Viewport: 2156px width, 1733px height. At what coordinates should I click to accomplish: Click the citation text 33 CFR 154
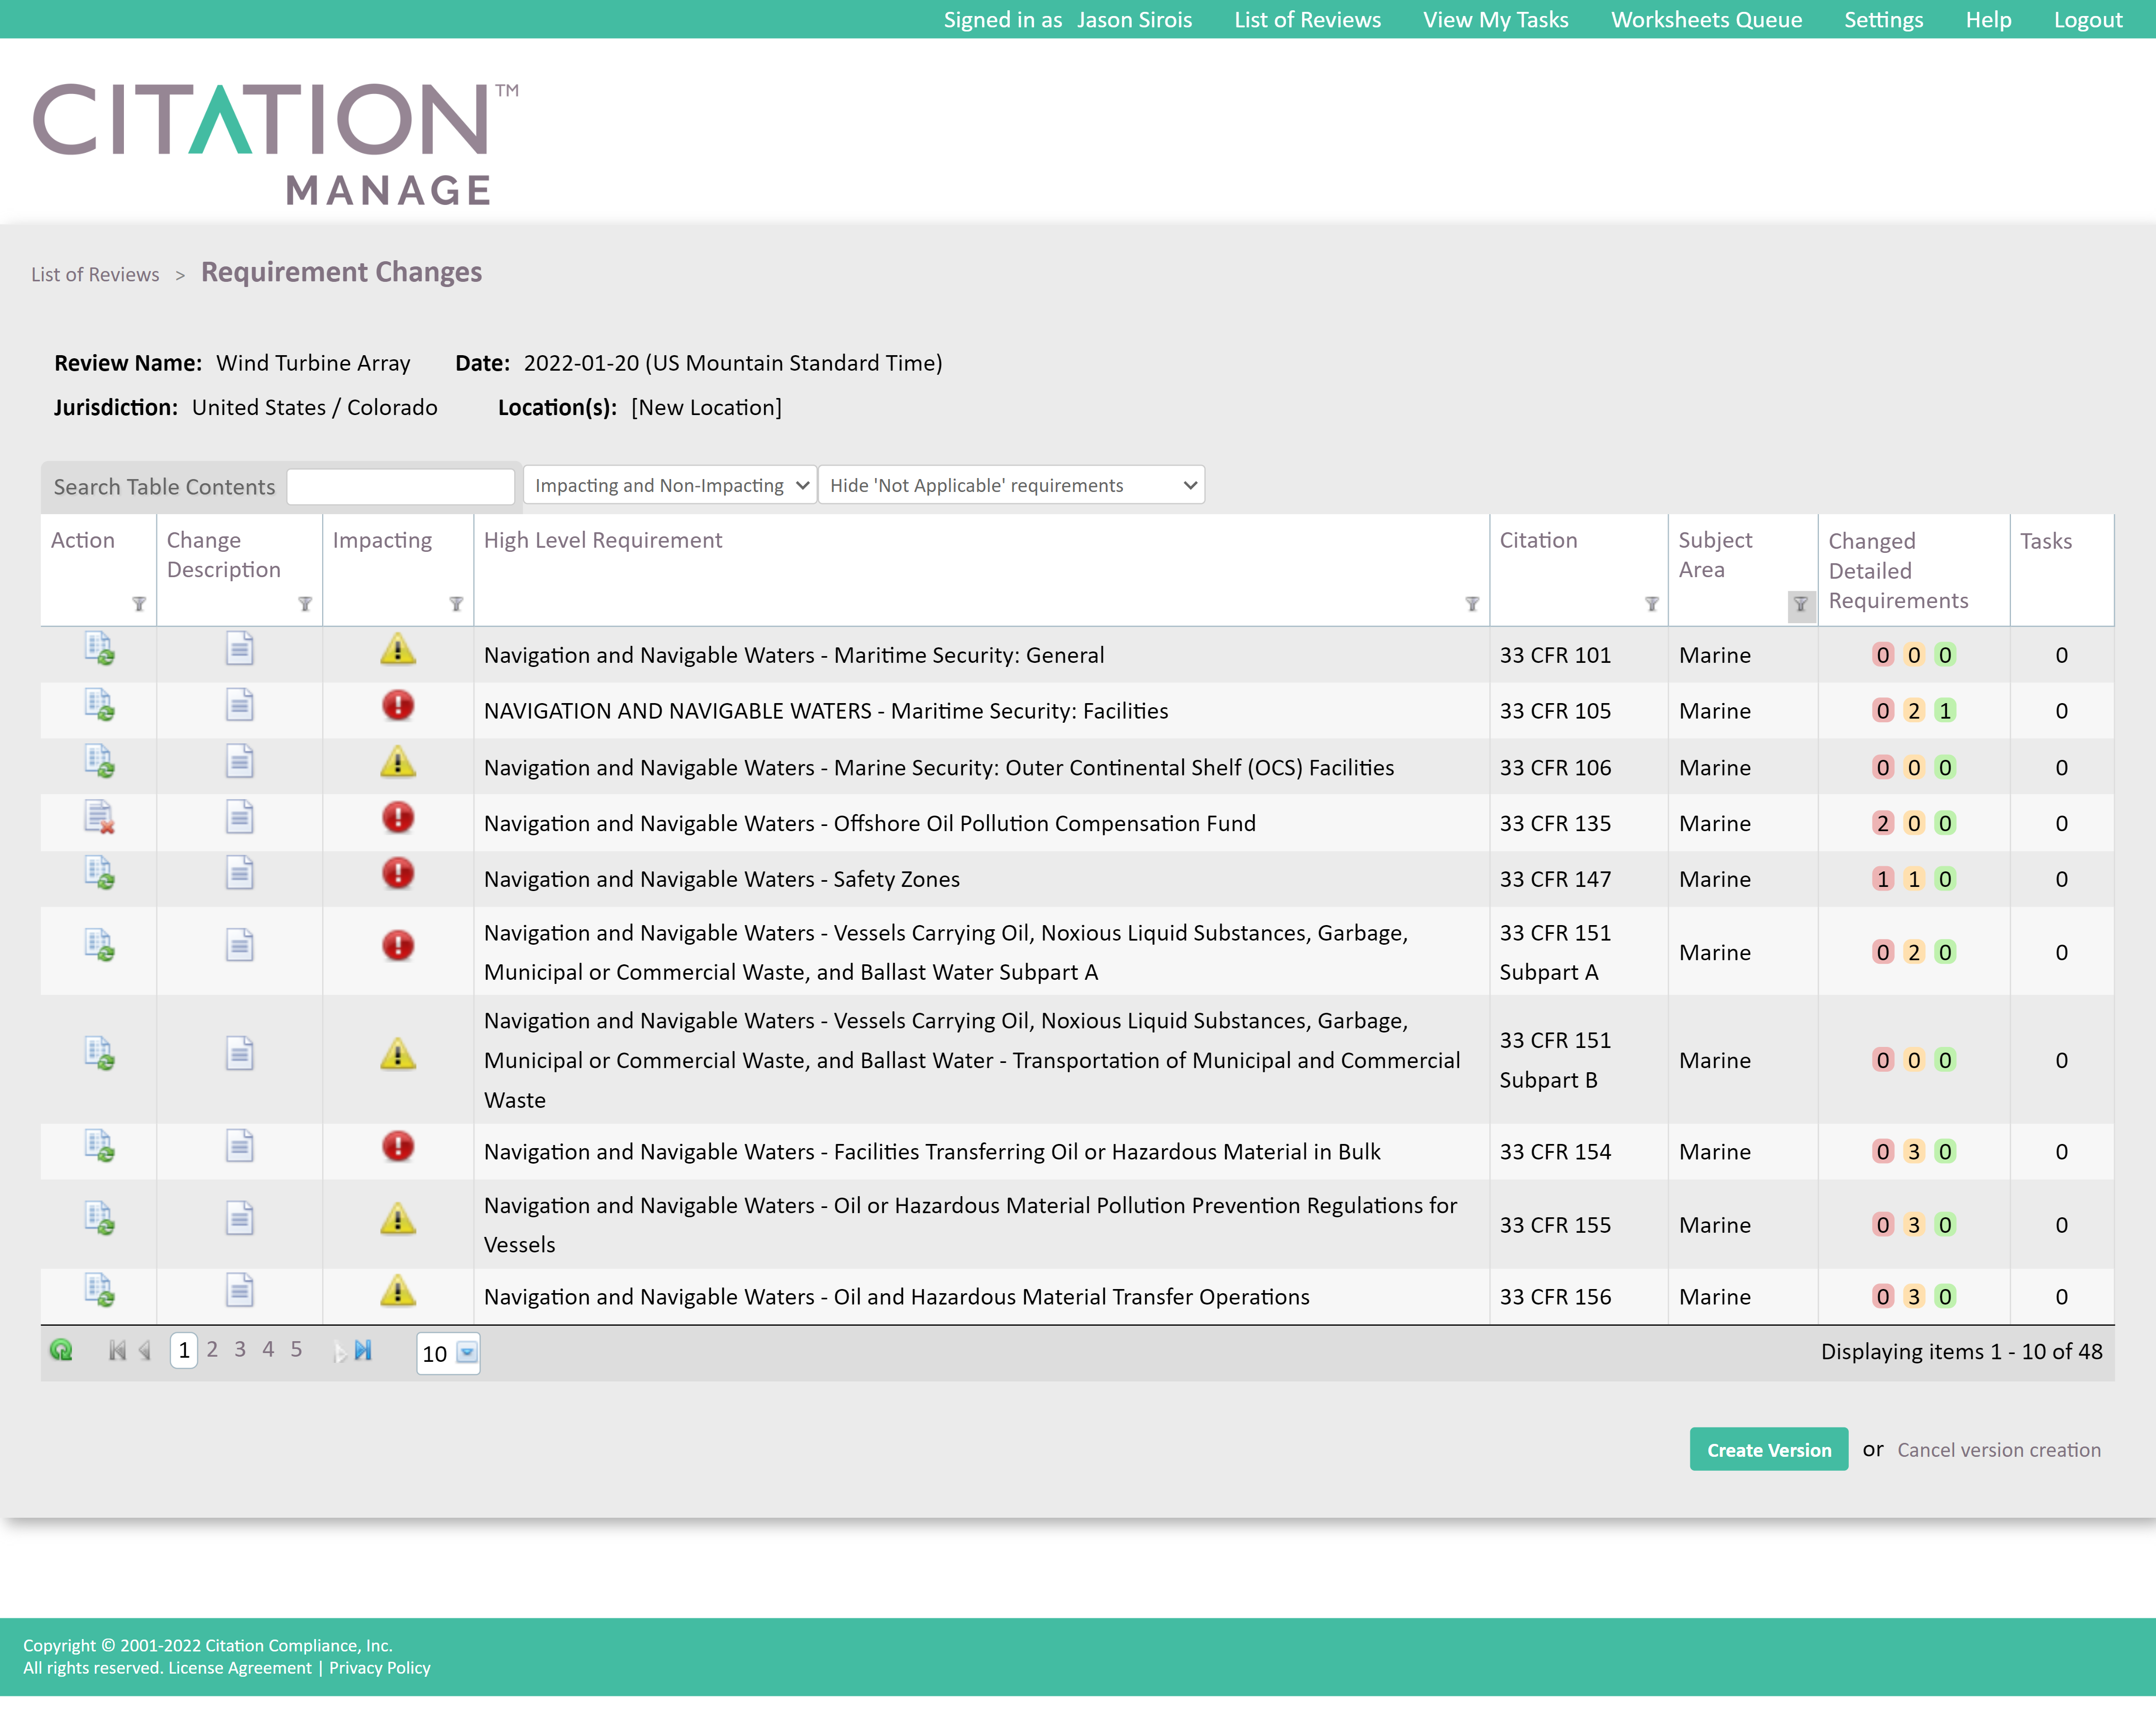click(x=1555, y=1151)
